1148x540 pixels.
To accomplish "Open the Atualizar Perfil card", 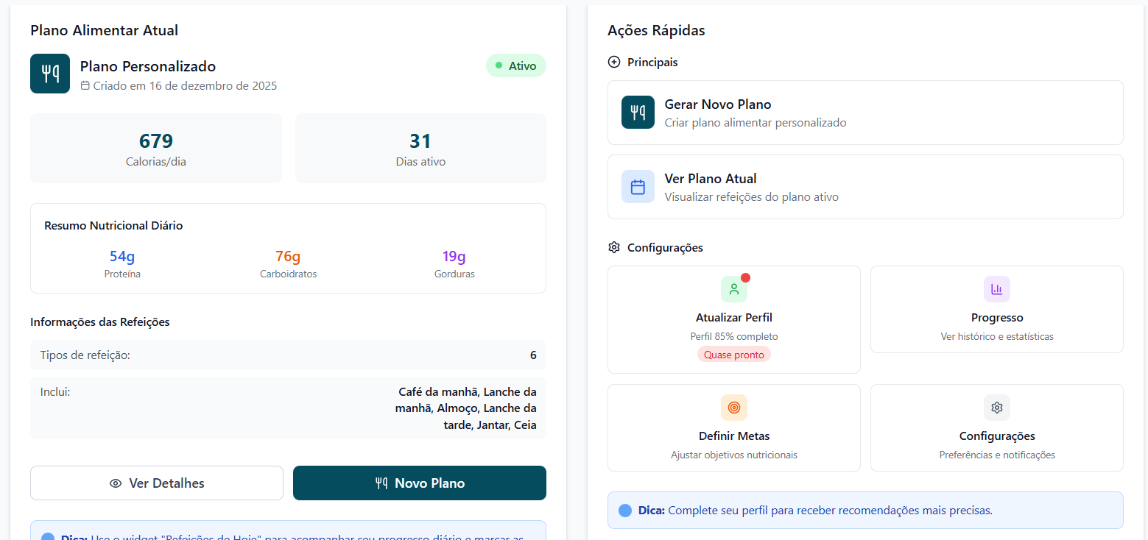I will click(733, 319).
